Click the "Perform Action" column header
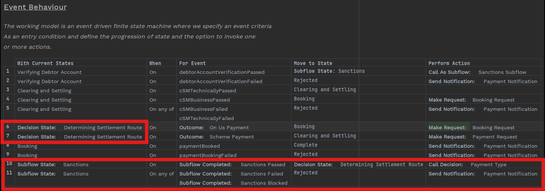The width and height of the screenshot is (545, 191). 449,63
